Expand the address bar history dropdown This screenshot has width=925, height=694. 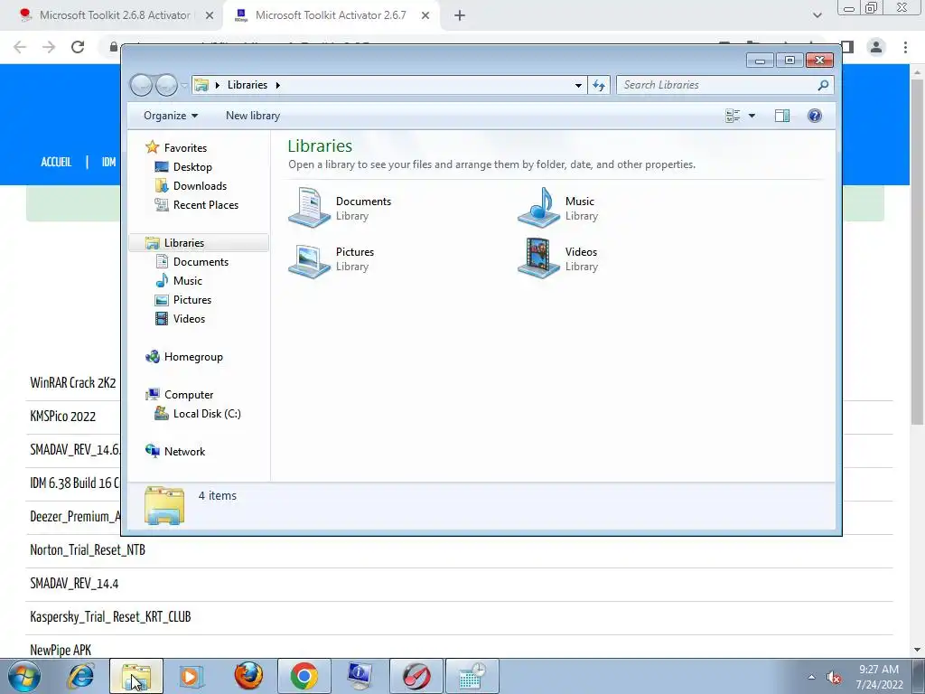click(x=578, y=86)
